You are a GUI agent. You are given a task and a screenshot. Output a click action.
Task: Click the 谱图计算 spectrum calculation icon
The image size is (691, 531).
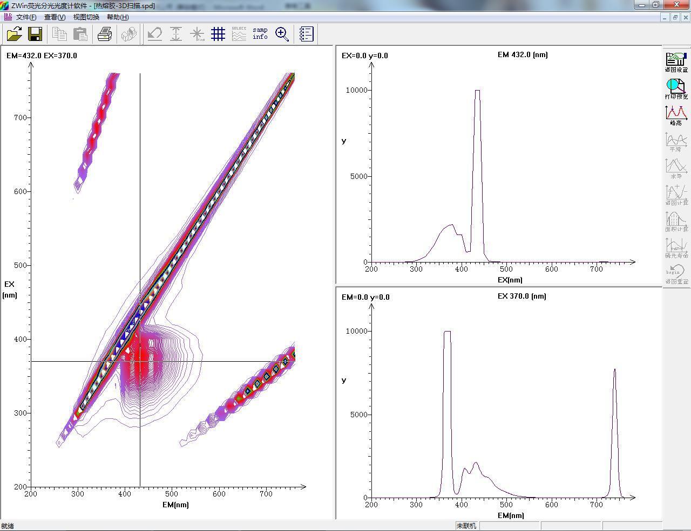point(676,195)
